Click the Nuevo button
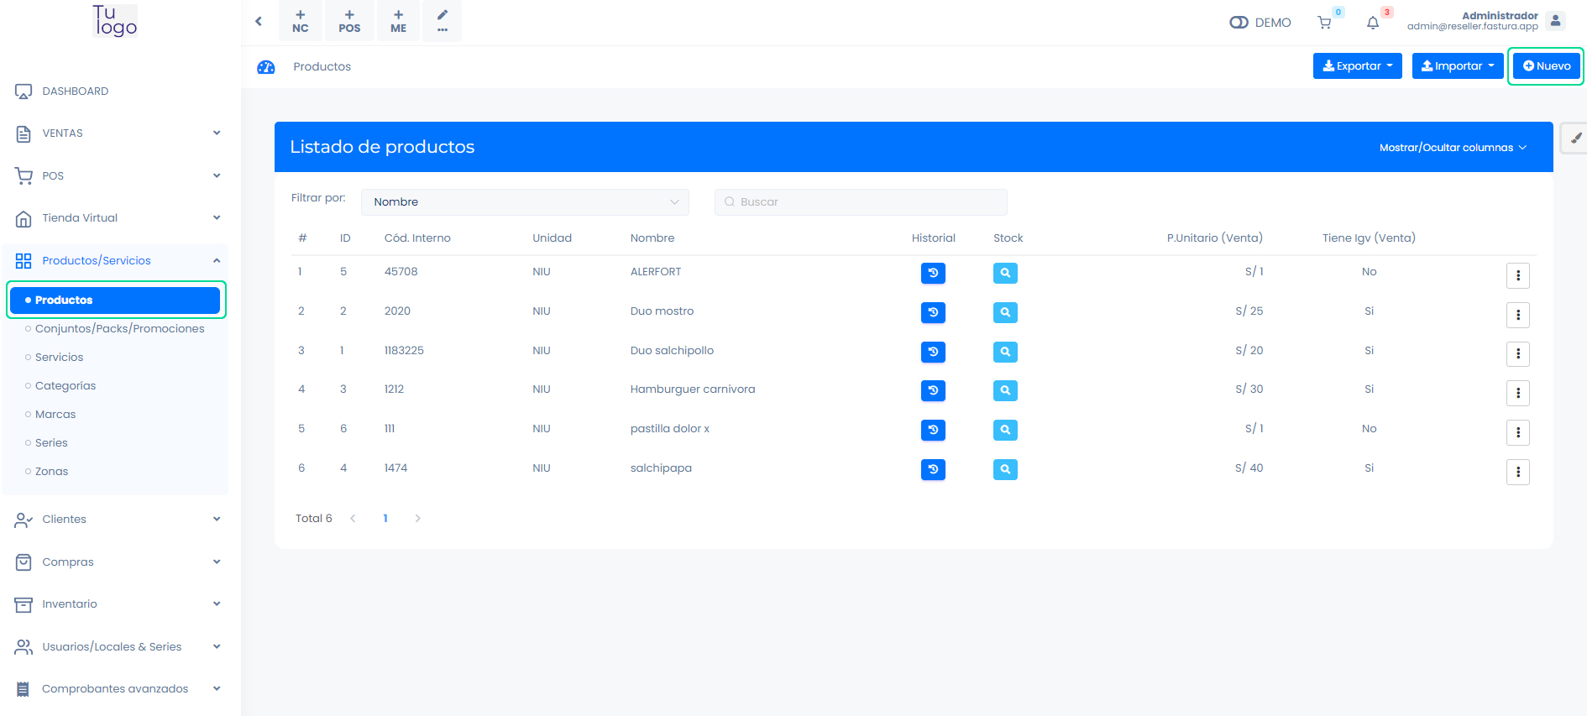The height and width of the screenshot is (716, 1587). click(x=1546, y=66)
